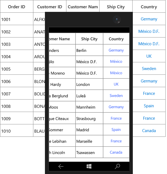Select the Strasbourg cell on the phone grid
The image size is (167, 174).
(89, 118)
